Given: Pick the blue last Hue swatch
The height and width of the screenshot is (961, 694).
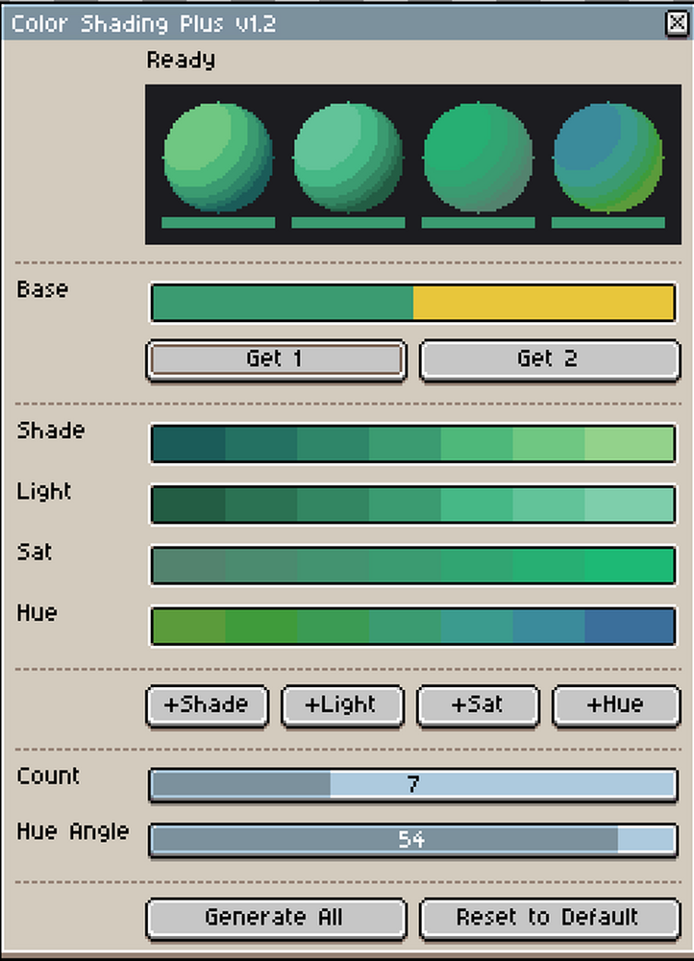Looking at the screenshot, I should (629, 626).
